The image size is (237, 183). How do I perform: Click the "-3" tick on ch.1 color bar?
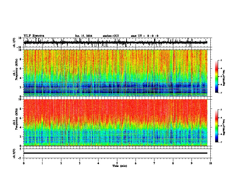[x=221, y=60]
